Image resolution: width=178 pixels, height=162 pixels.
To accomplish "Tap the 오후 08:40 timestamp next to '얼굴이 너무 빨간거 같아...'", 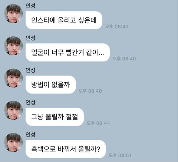I will pos(124,59).
